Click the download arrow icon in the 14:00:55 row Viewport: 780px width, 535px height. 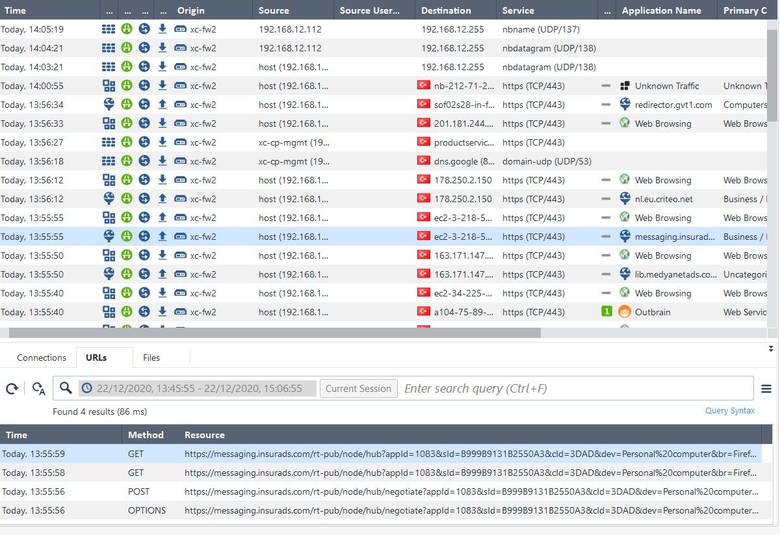click(162, 86)
